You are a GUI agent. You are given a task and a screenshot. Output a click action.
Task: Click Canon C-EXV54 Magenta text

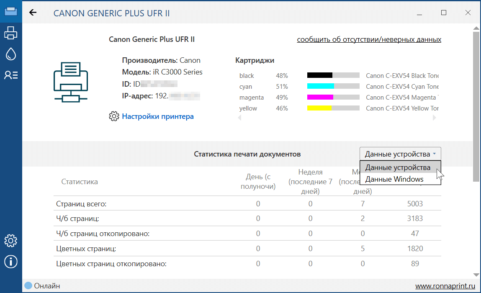(x=402, y=97)
